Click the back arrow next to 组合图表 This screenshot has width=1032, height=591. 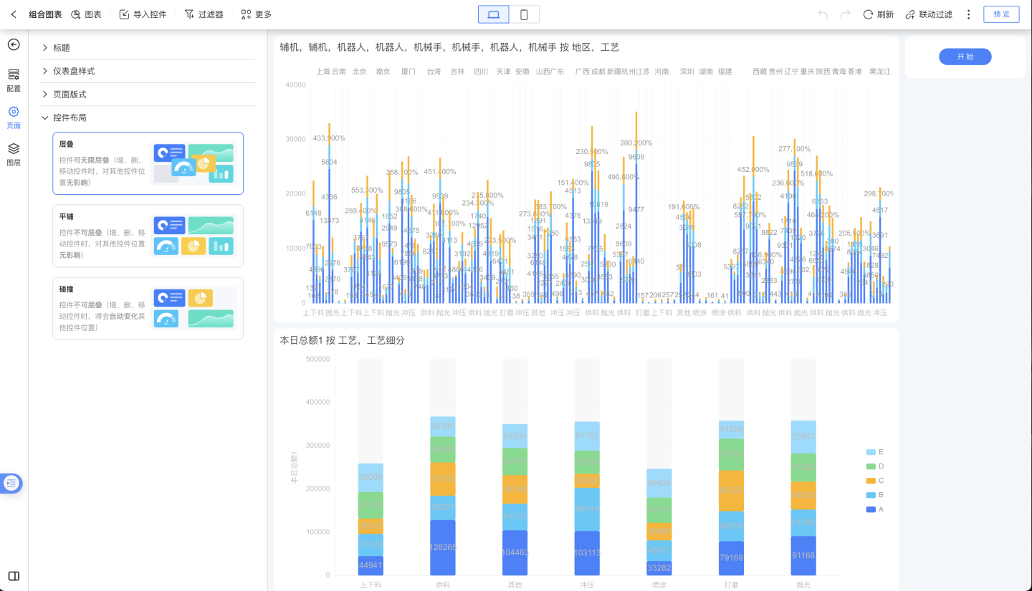[x=14, y=14]
